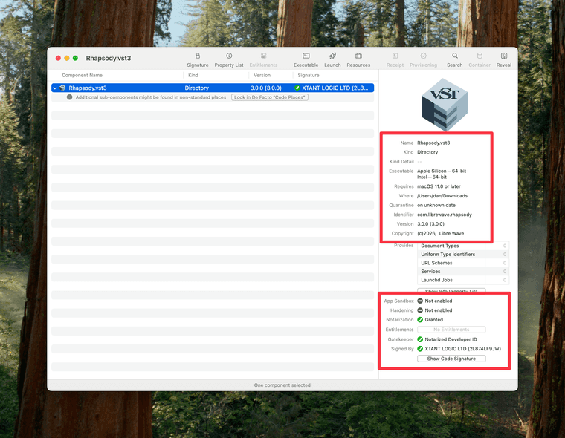Click XTANT LOGIC LTD in signature column
The height and width of the screenshot is (438, 565).
coord(335,88)
